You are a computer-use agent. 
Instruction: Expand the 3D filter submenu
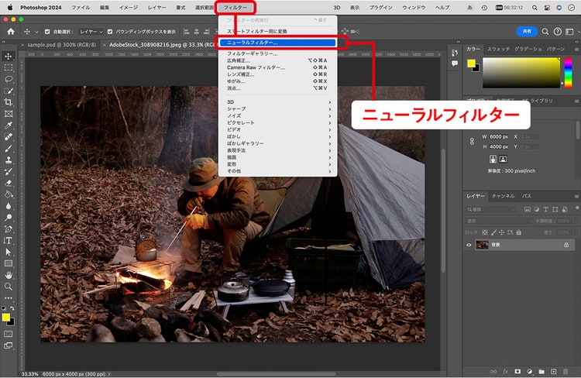click(x=278, y=102)
